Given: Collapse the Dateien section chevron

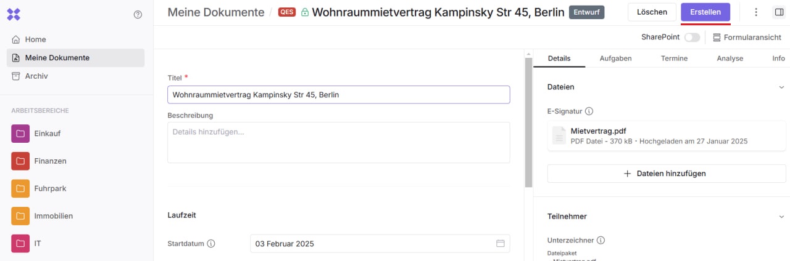Looking at the screenshot, I should (781, 87).
